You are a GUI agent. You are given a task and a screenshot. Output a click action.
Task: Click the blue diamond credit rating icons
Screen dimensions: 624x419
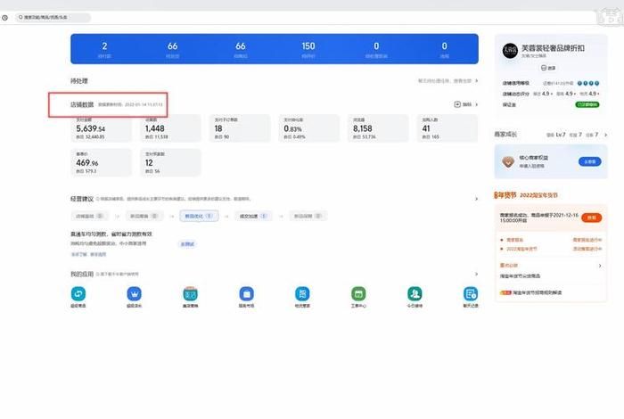coord(588,83)
